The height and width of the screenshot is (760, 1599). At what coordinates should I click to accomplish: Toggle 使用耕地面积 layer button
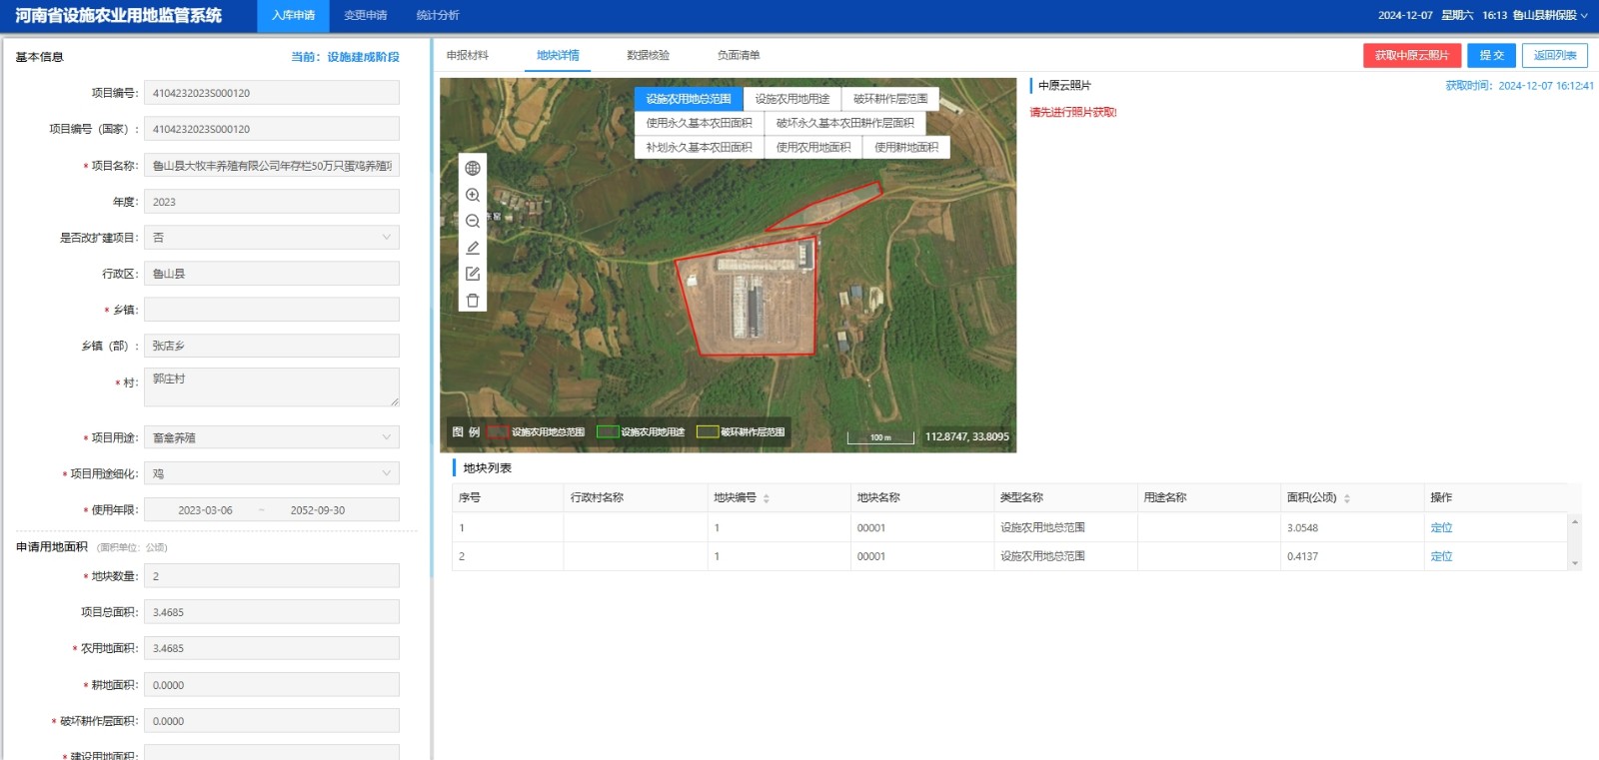tap(906, 147)
